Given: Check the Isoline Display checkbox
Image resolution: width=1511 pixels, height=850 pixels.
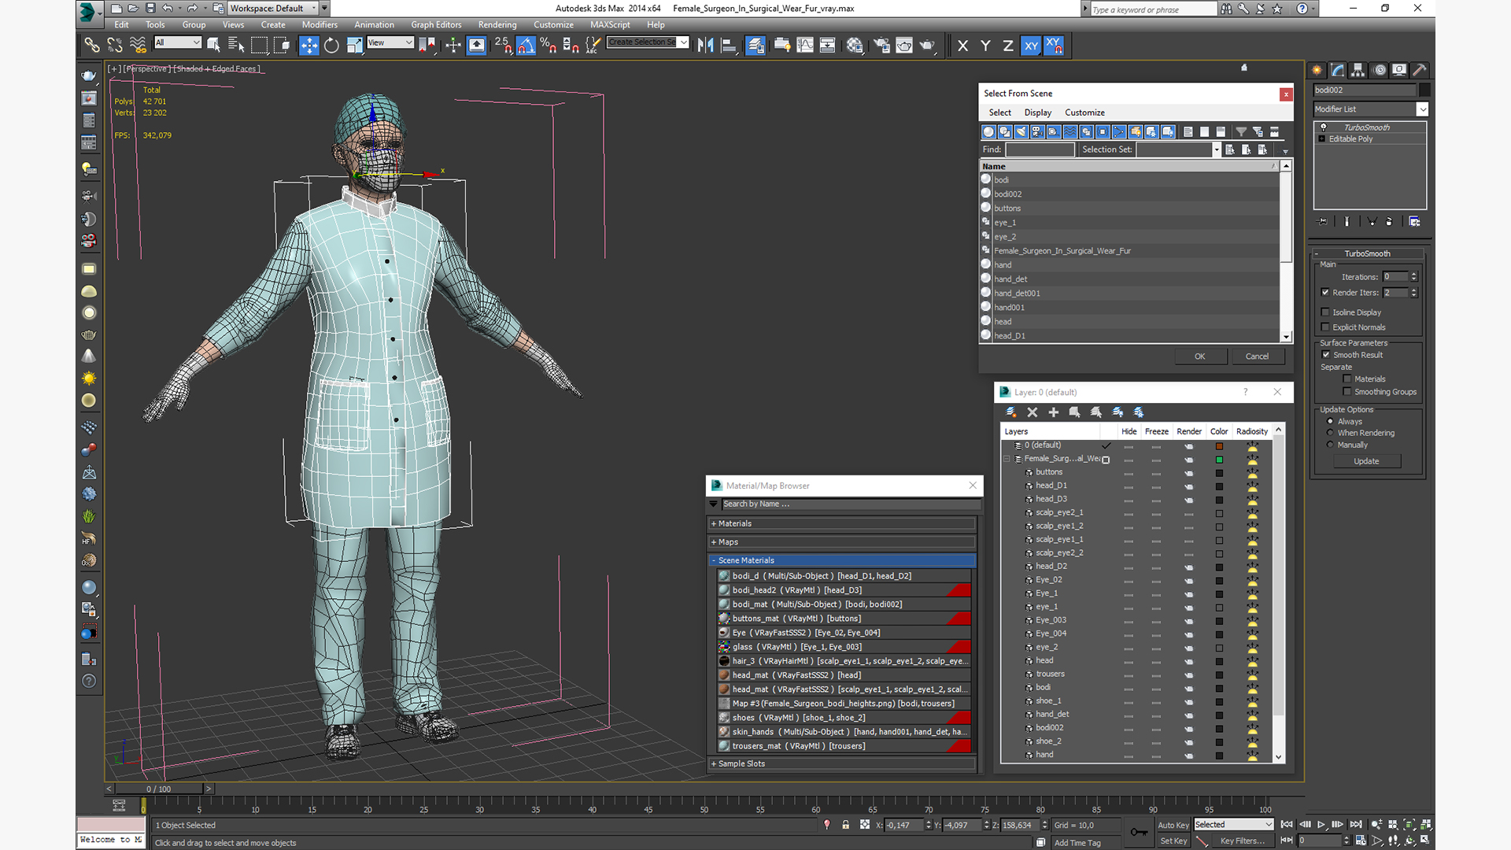Looking at the screenshot, I should 1325,312.
